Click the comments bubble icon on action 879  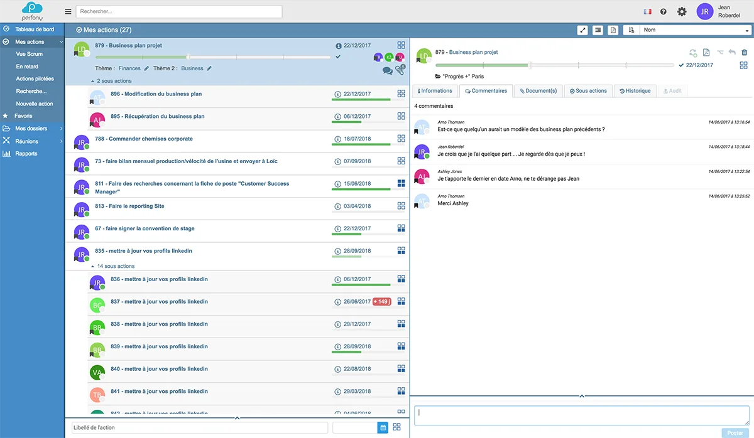pos(388,71)
